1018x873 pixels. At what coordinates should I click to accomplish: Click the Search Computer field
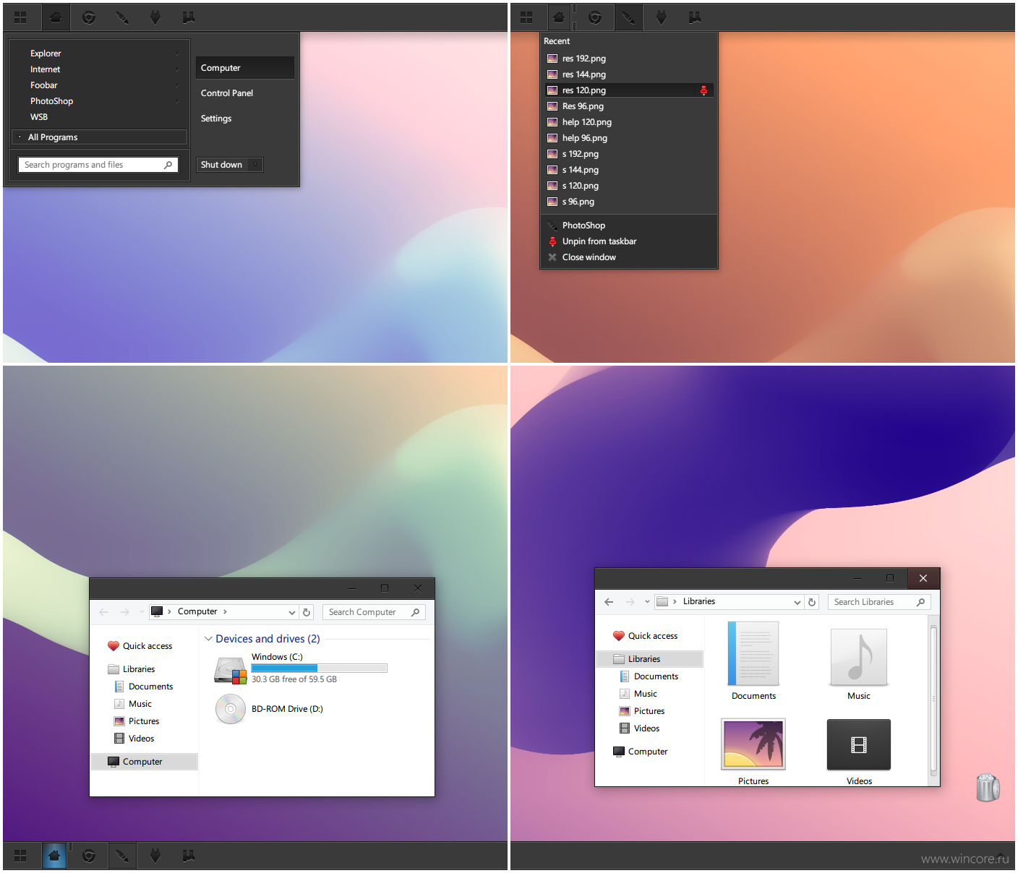click(x=374, y=612)
